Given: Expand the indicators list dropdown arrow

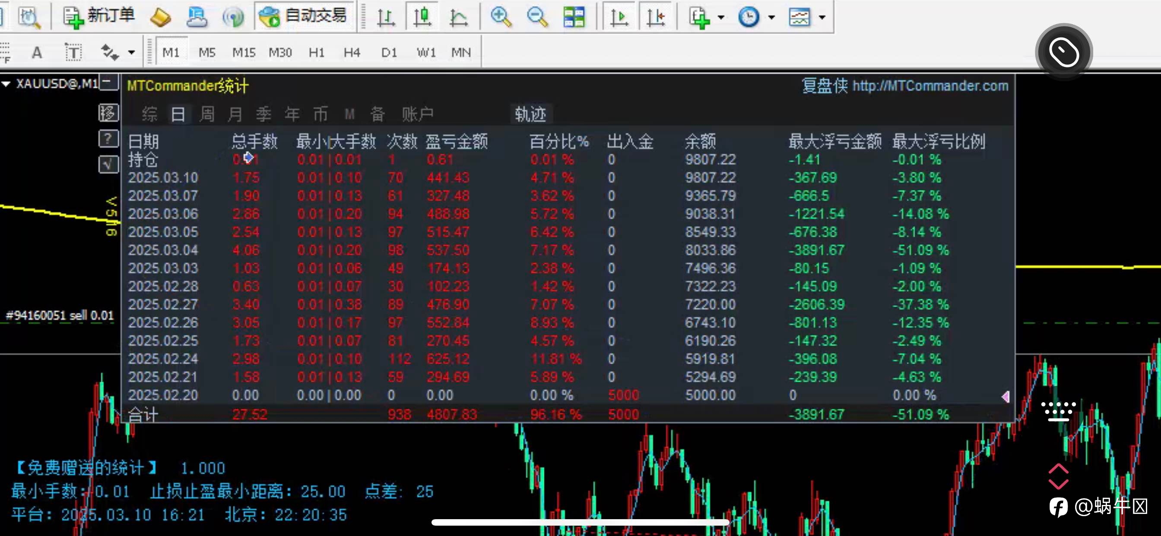Looking at the screenshot, I should tap(721, 18).
